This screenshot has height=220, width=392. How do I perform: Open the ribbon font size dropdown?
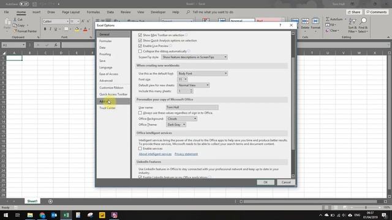pyautogui.click(x=78, y=21)
